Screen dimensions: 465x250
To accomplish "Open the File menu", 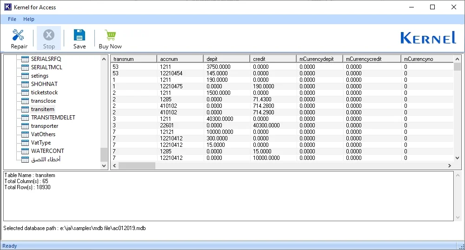I will tap(12, 19).
